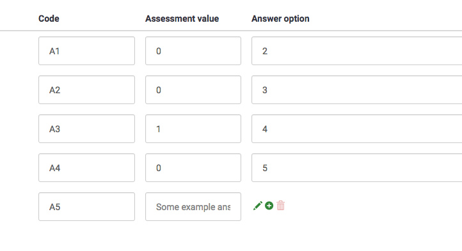Click the A5 code input
Screen dimensions: 462x251
[x=86, y=206]
